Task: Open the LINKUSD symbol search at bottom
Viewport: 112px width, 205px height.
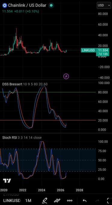Action: click(12, 200)
